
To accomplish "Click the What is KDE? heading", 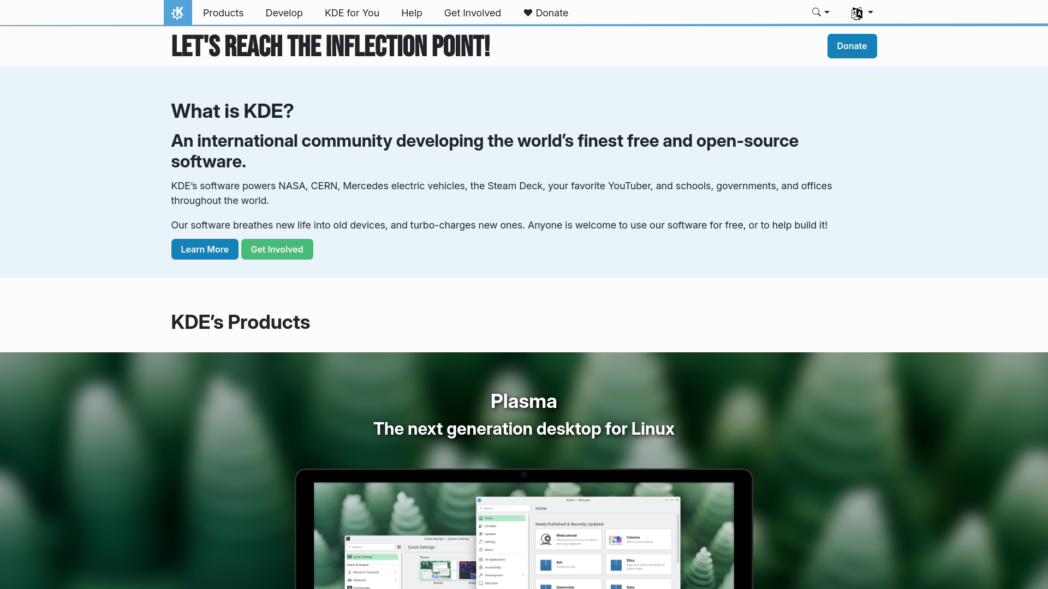I will 233,111.
